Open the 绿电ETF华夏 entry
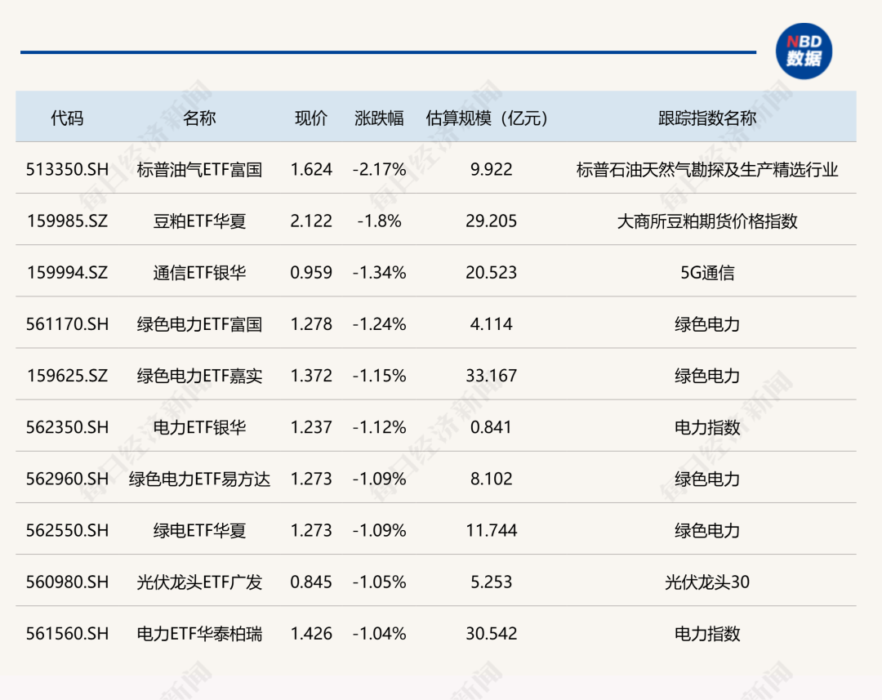The image size is (882, 700). coord(199,530)
